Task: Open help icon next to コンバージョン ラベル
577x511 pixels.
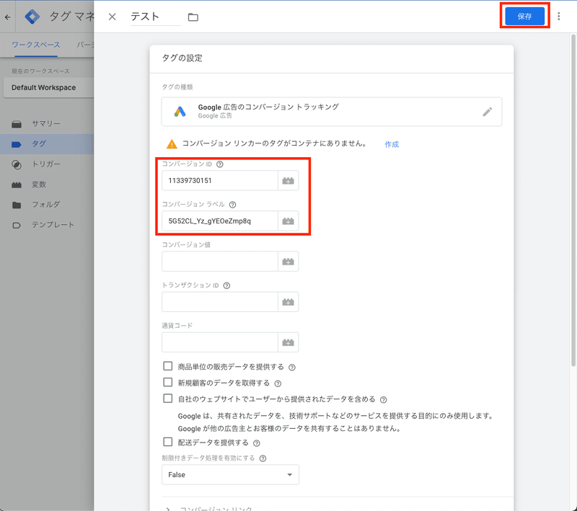Action: 232,205
